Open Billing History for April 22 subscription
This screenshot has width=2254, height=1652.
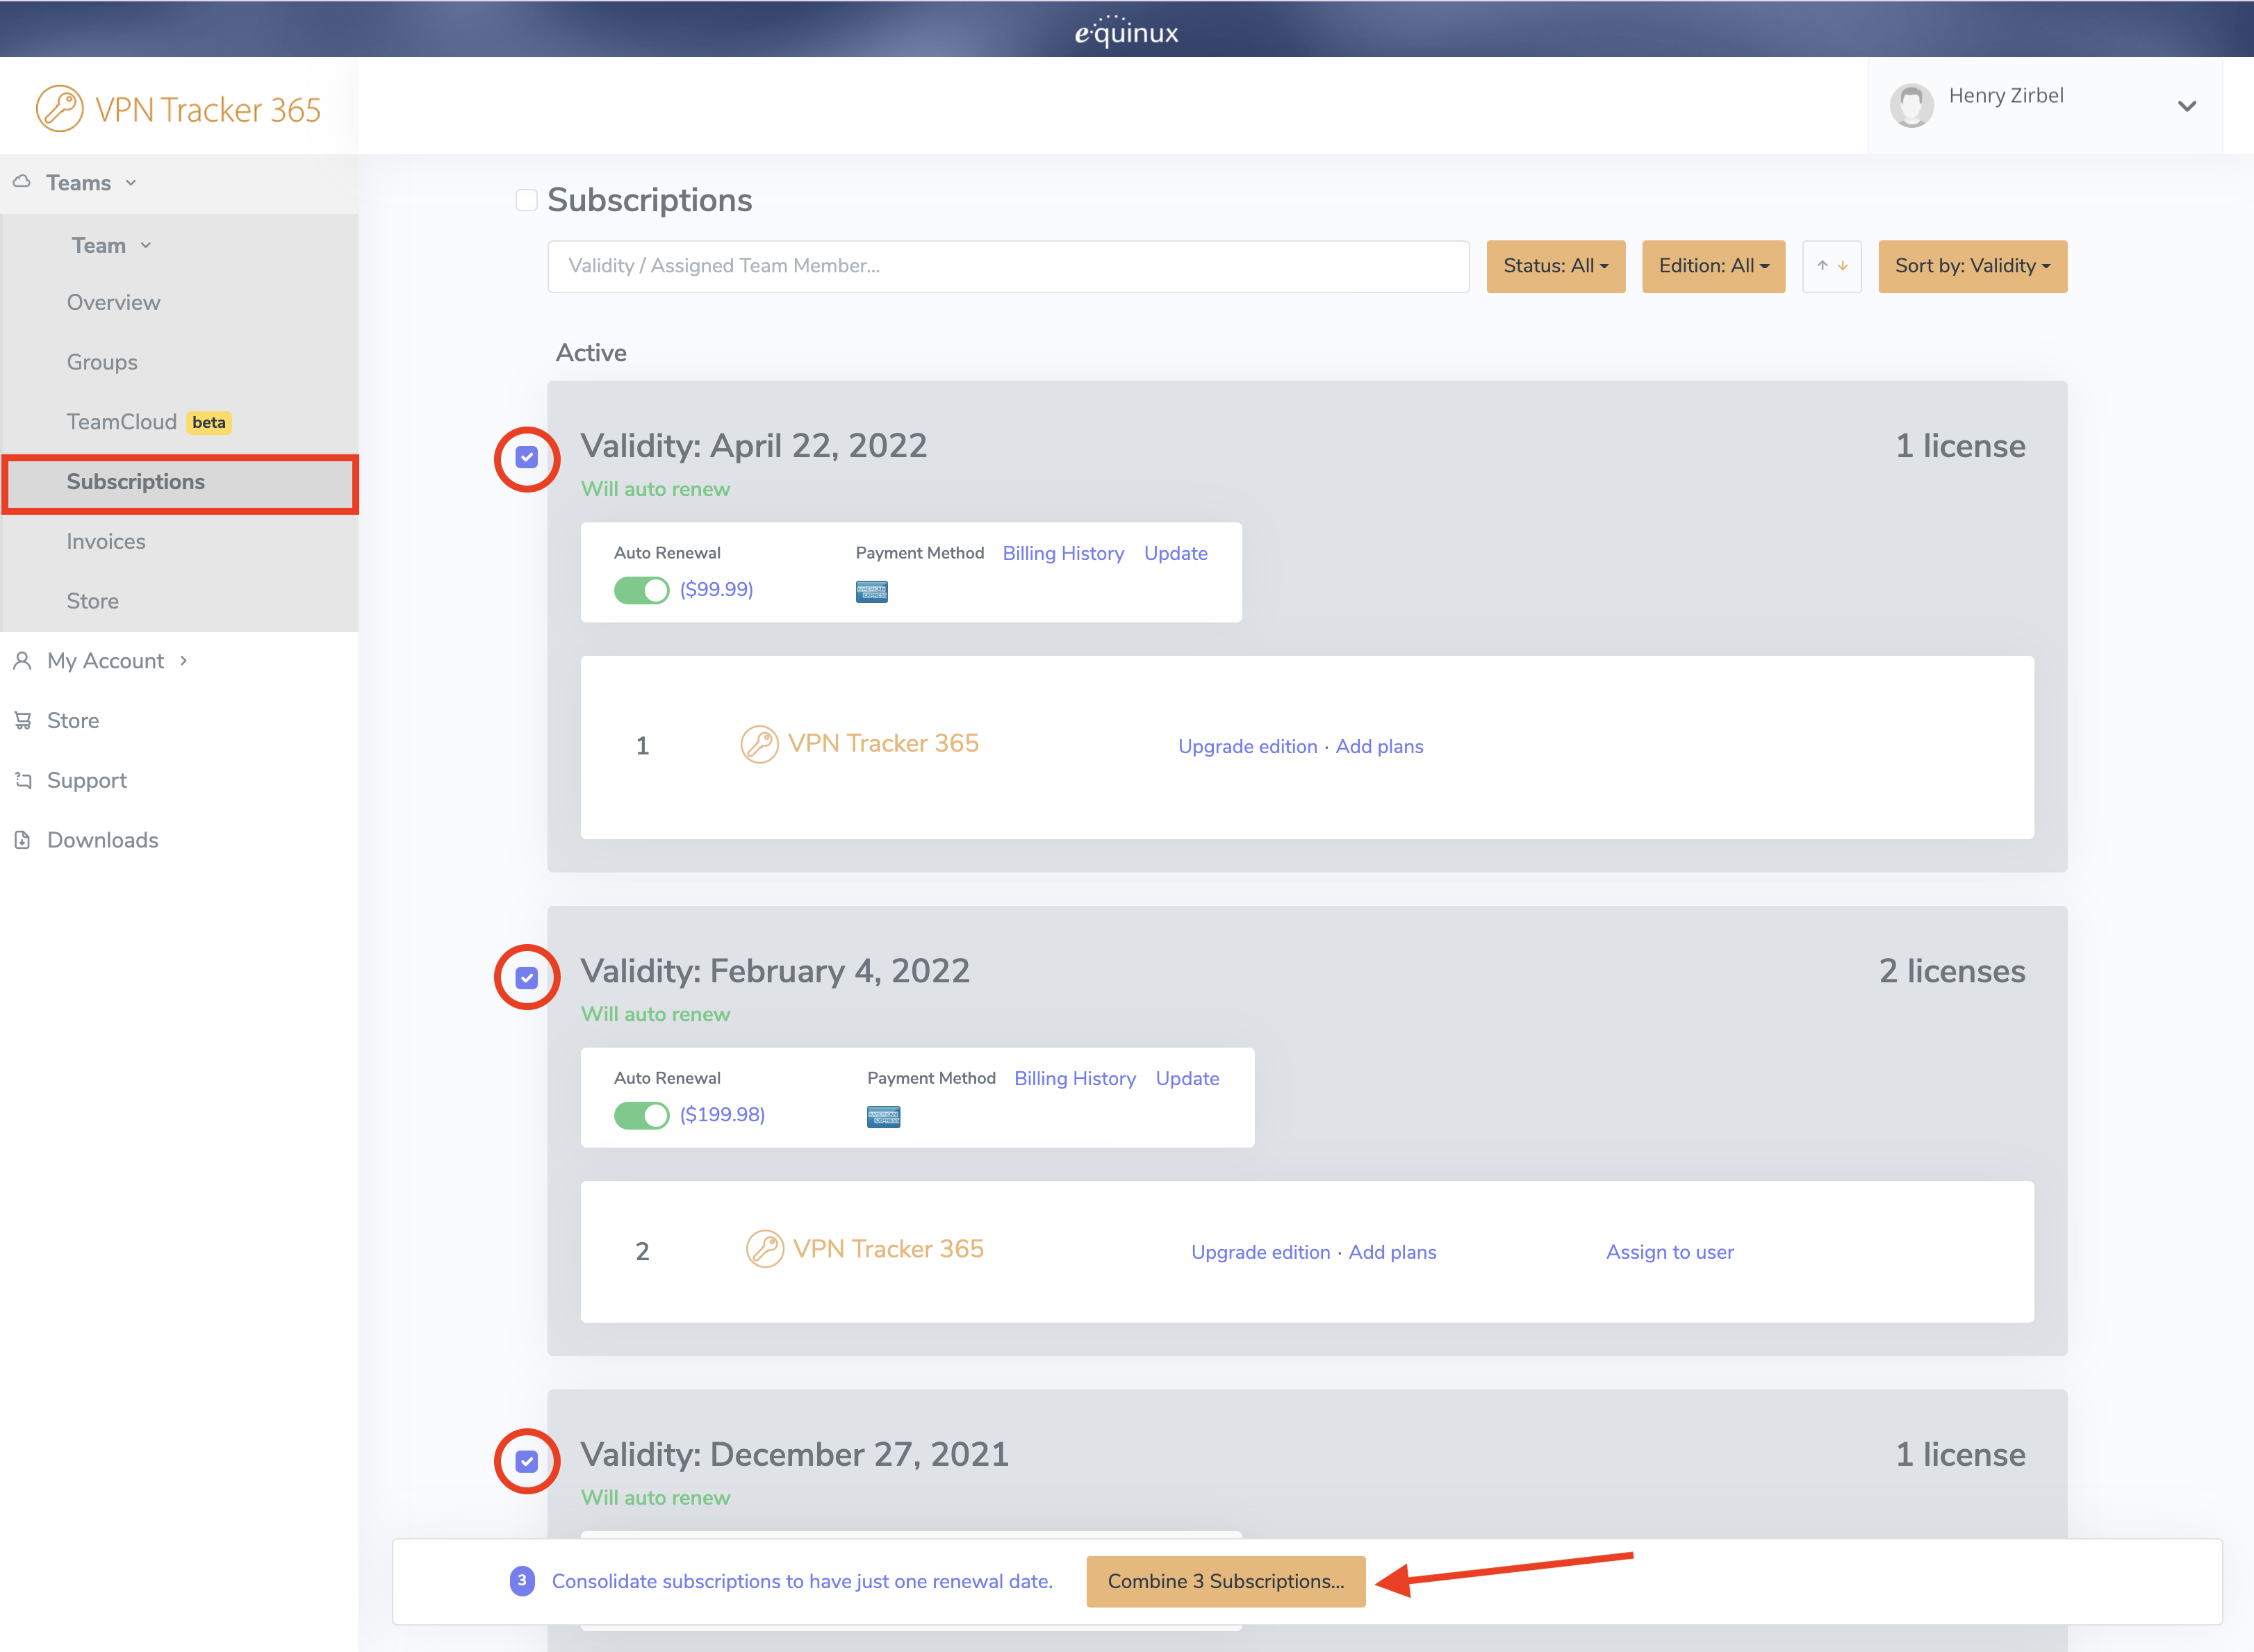[x=1063, y=553]
